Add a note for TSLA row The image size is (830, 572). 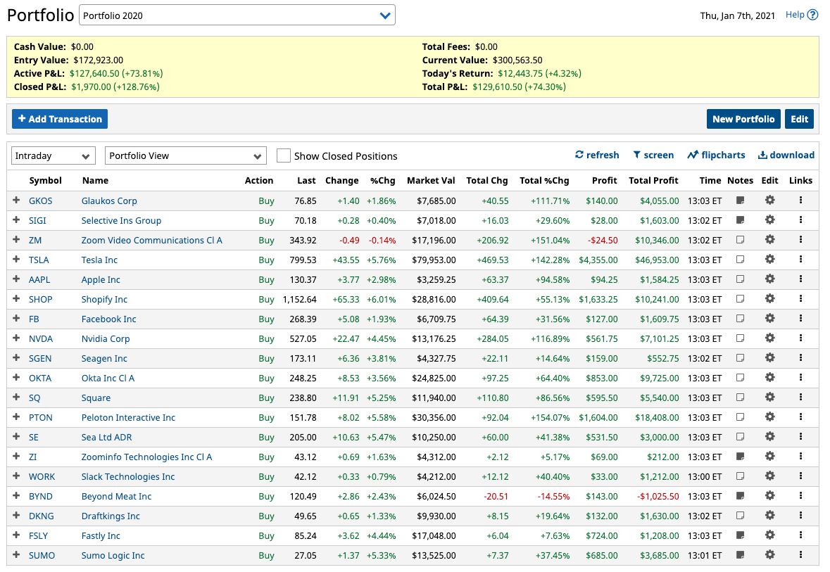(x=740, y=260)
